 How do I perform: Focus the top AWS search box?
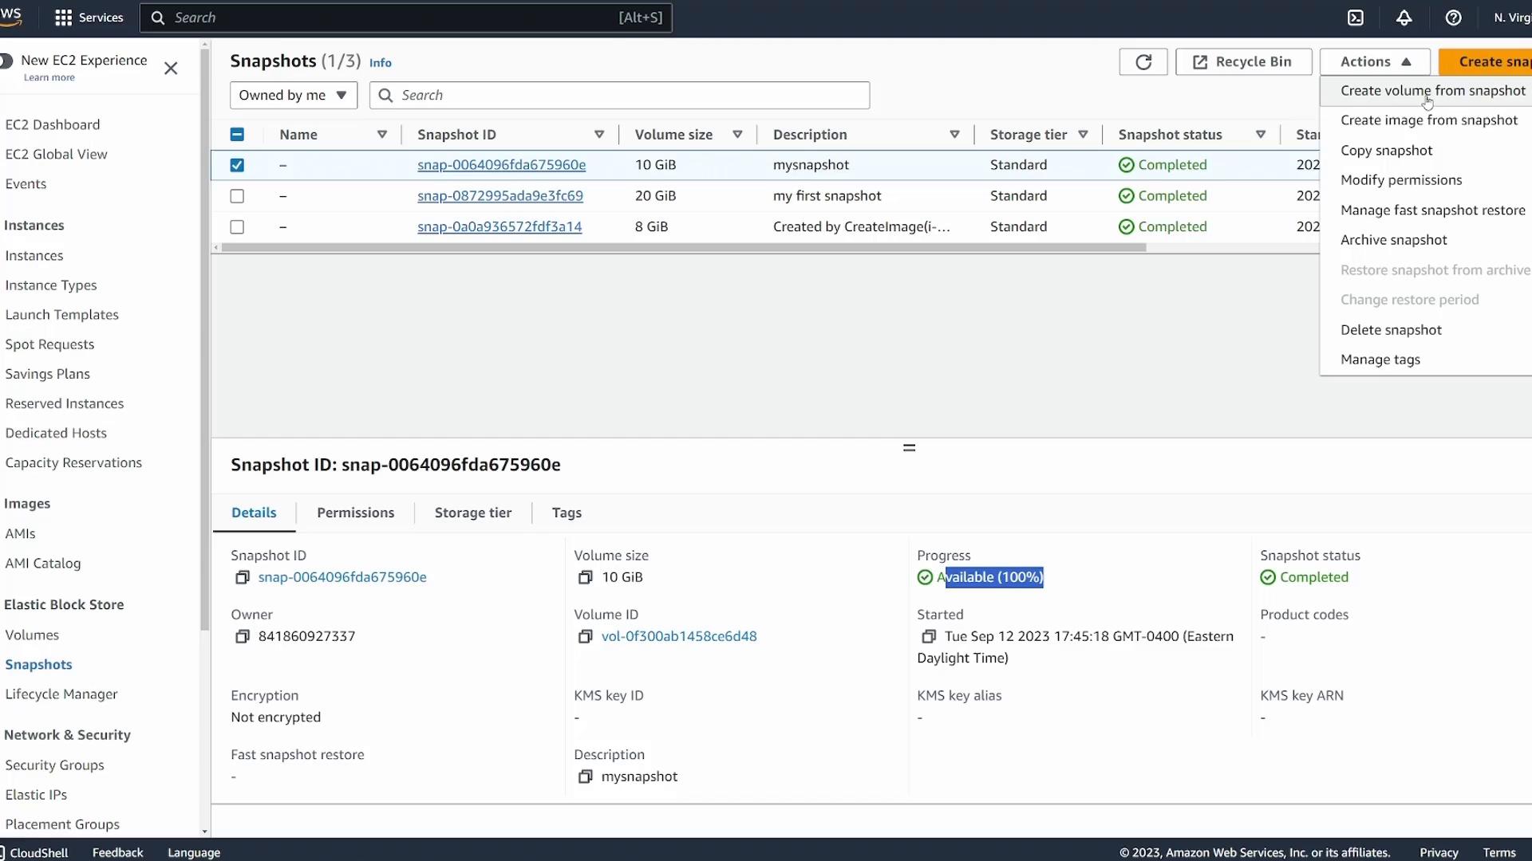click(405, 18)
